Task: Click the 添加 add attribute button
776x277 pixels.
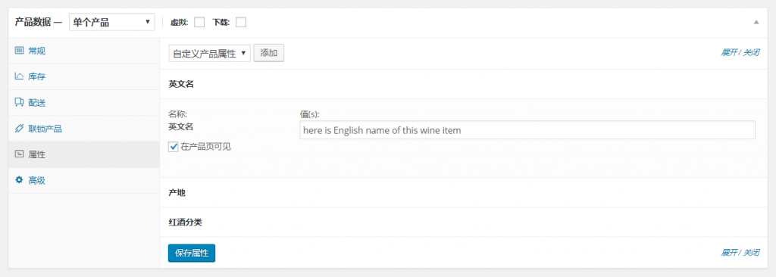Action: (x=269, y=54)
